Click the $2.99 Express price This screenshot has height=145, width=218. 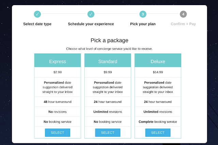[x=58, y=72]
